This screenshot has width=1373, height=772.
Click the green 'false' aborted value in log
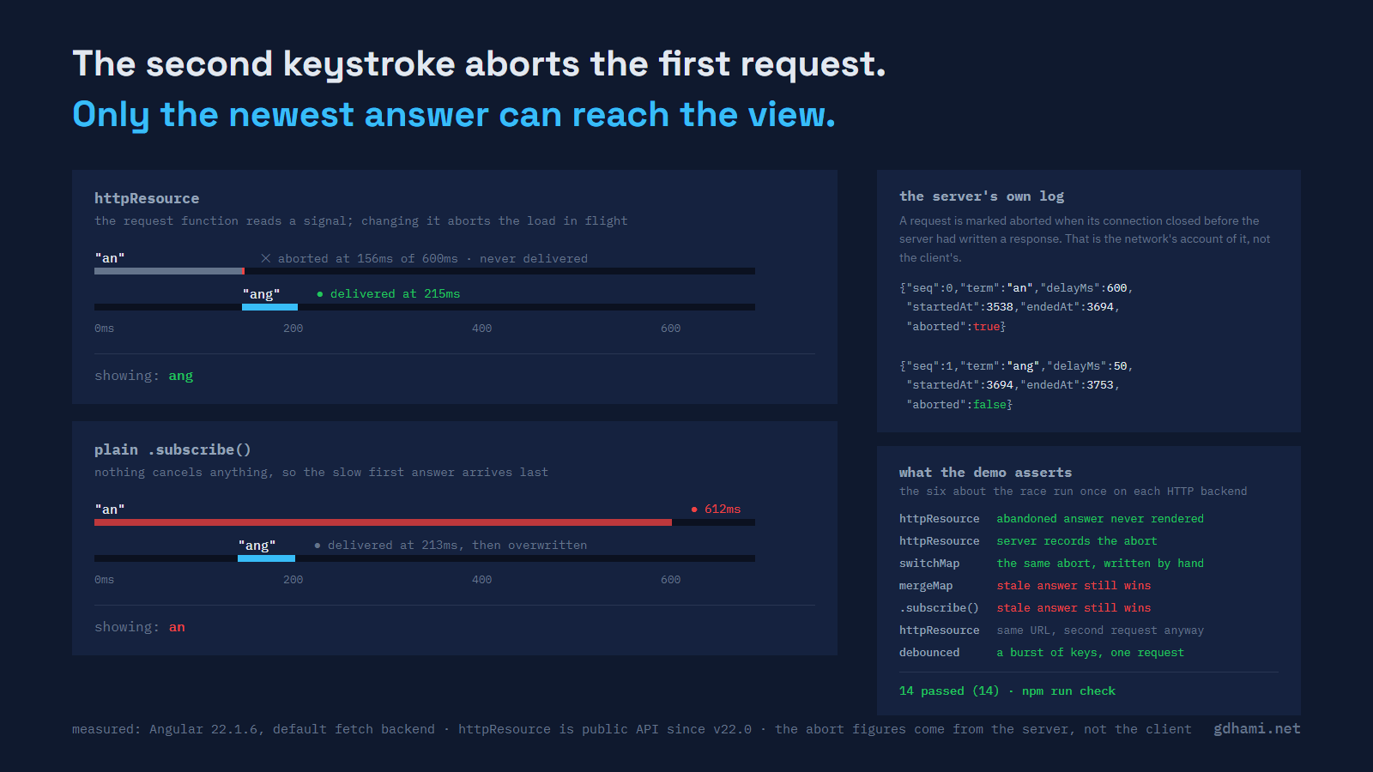(x=989, y=405)
